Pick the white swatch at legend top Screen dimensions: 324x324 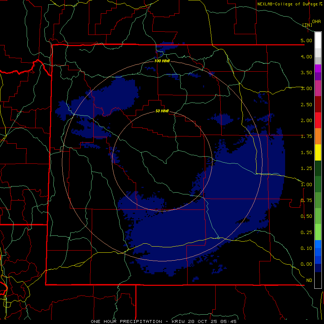(x=318, y=40)
